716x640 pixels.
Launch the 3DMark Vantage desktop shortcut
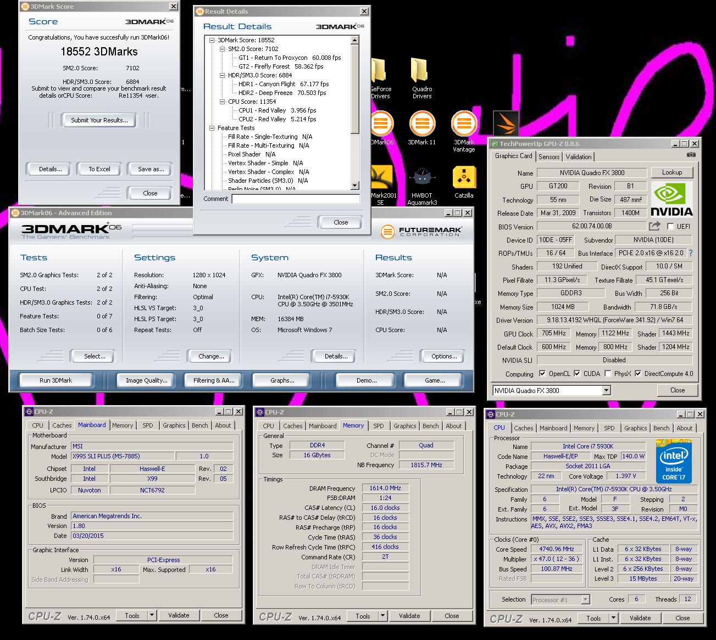(x=463, y=132)
